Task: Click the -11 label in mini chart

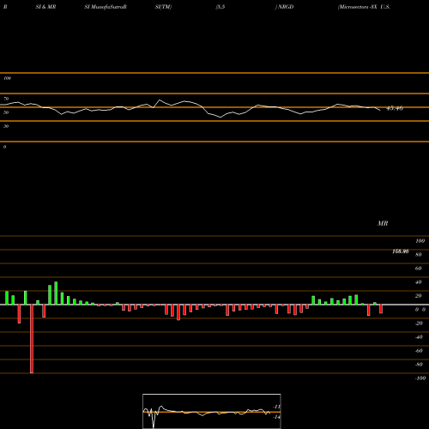Action: pos(276,407)
